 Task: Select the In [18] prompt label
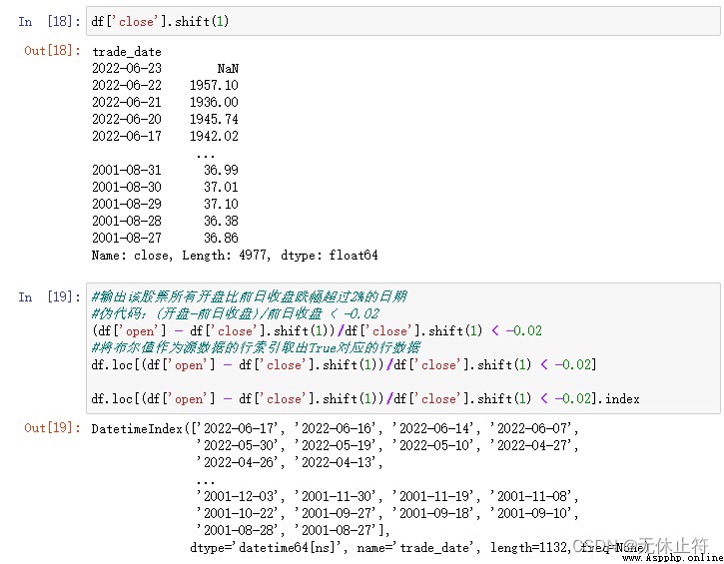(49, 21)
